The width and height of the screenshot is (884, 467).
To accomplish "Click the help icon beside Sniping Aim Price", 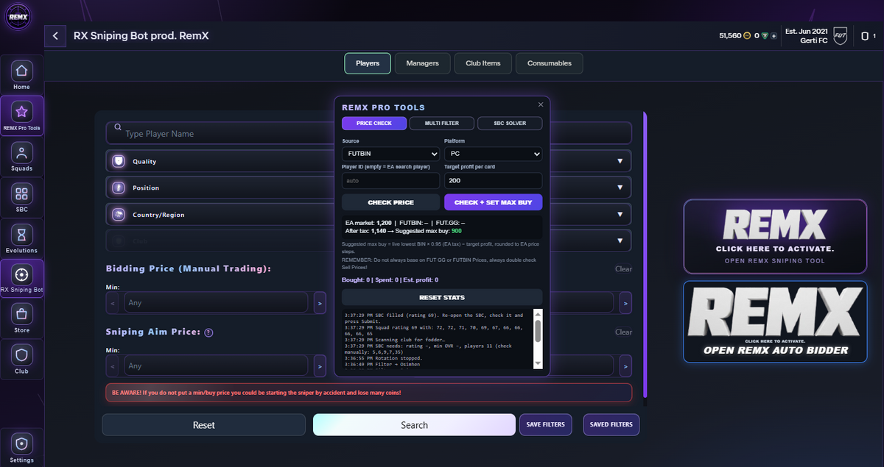I will (208, 332).
